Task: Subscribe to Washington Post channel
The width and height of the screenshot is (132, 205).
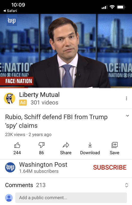Action: click(x=110, y=168)
